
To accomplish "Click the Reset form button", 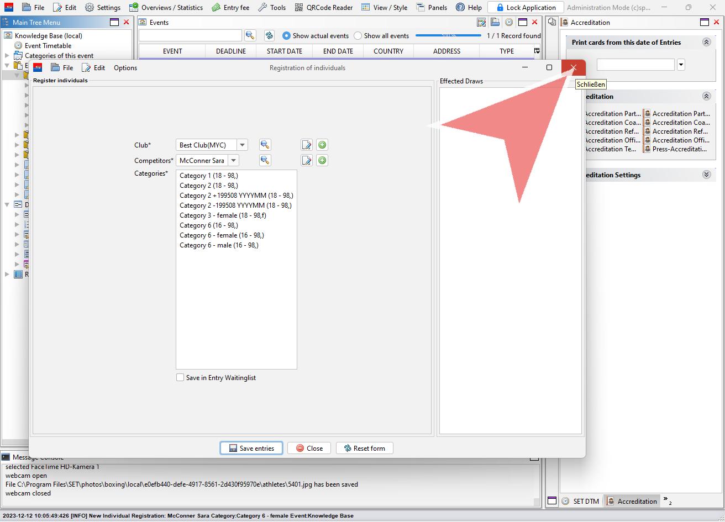I will (x=364, y=448).
